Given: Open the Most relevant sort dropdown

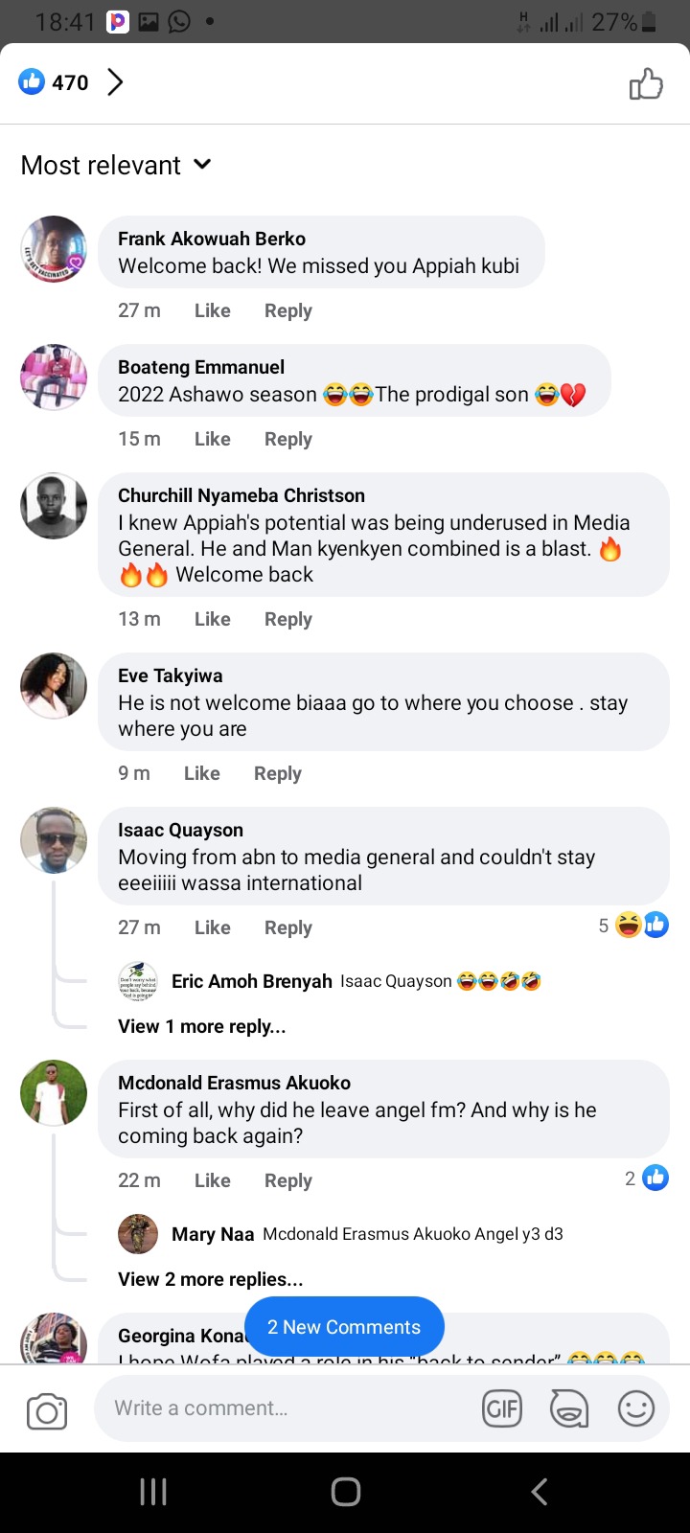Looking at the screenshot, I should point(116,165).
